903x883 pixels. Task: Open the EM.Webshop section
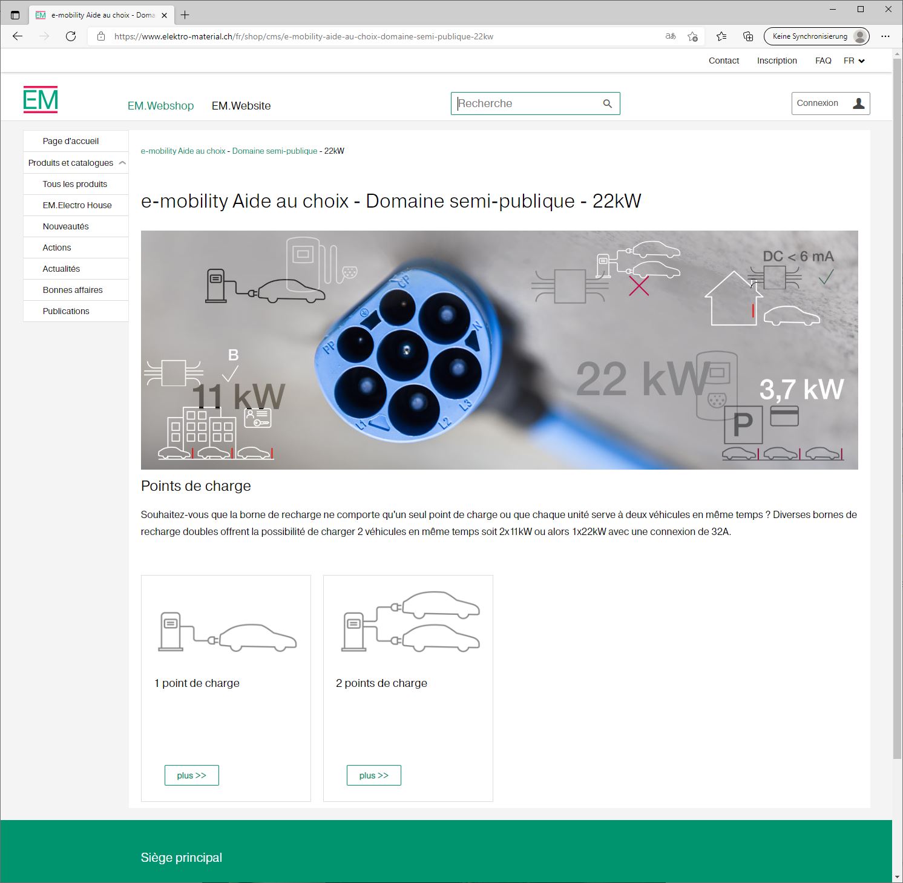pos(160,106)
